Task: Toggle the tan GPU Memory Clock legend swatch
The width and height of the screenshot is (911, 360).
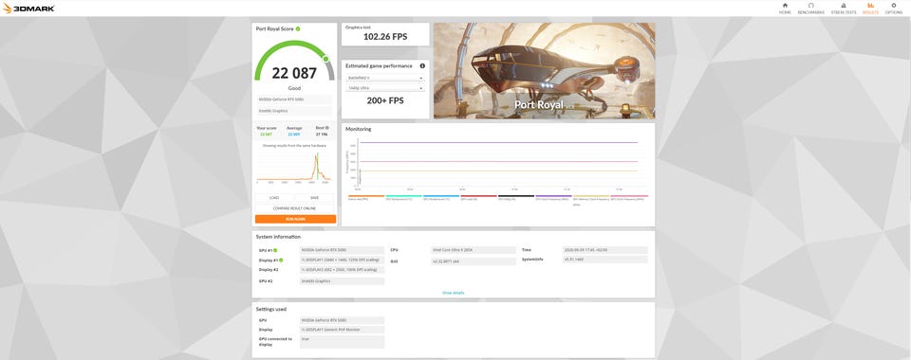Action: (x=591, y=196)
